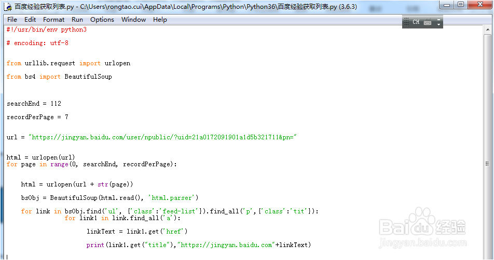The height and width of the screenshot is (260, 494).
Task: Click 'urlopen' in the urllib import line
Action: tap(117, 63)
